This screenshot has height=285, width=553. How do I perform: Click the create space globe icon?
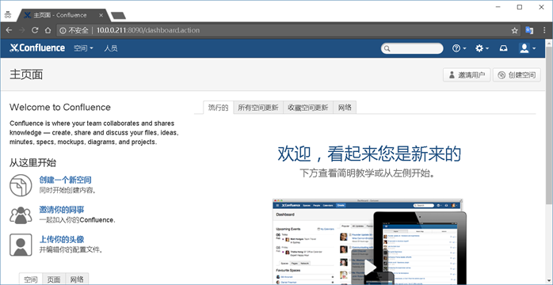pyautogui.click(x=502, y=74)
